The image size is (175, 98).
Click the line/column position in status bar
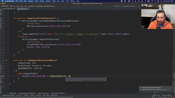[153, 97]
